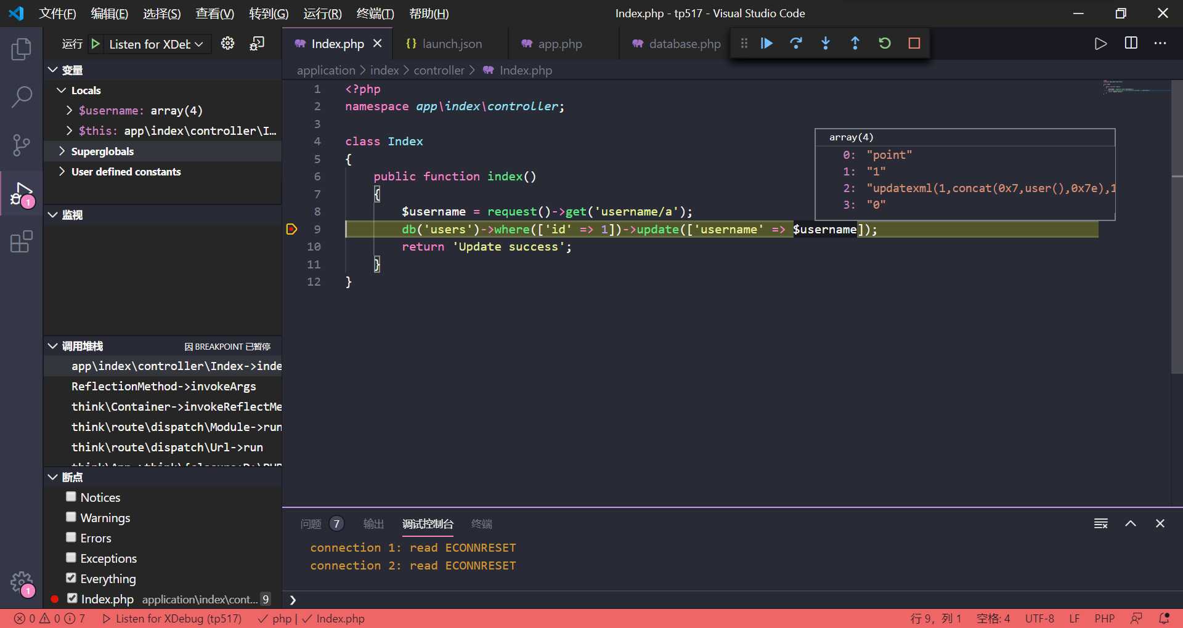
Task: Close the bottom panel
Action: [x=1160, y=523]
